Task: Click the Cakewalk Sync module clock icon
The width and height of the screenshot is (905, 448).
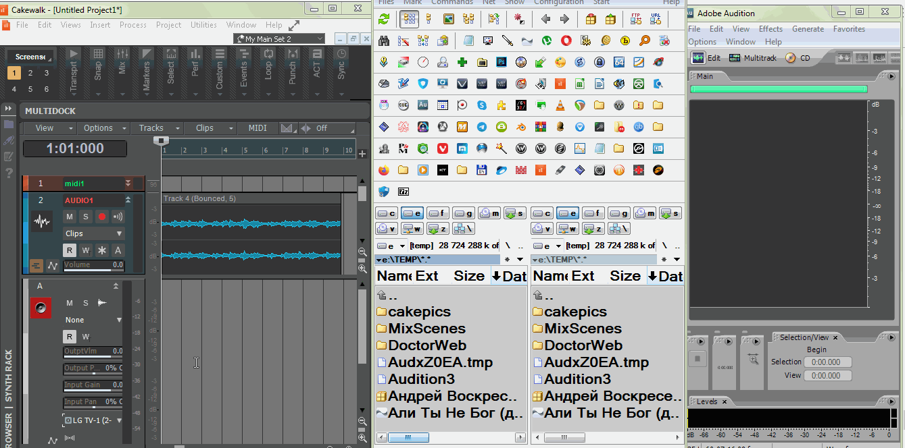Action: pyautogui.click(x=341, y=54)
